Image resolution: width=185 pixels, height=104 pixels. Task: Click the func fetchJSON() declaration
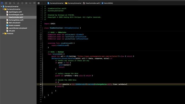56,54
